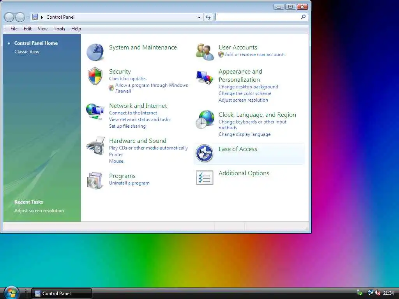The width and height of the screenshot is (399, 299).
Task: Select Control Panel Home in sidebar
Action: 36,43
